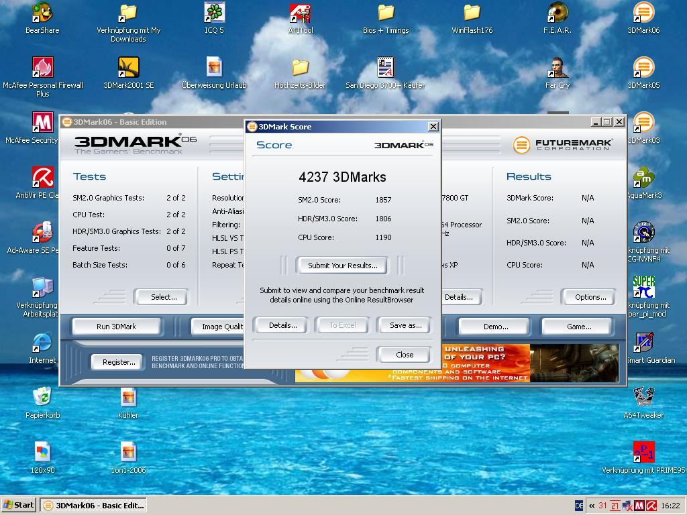Open the Kühler document icon
Screen dimensions: 687x515
[x=128, y=397]
